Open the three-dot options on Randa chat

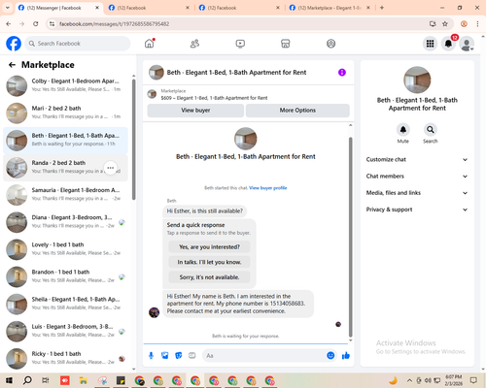tap(111, 168)
